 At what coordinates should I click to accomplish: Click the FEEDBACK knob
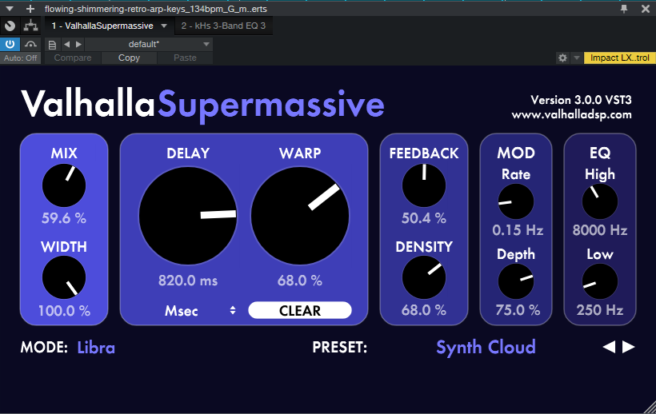(x=424, y=185)
